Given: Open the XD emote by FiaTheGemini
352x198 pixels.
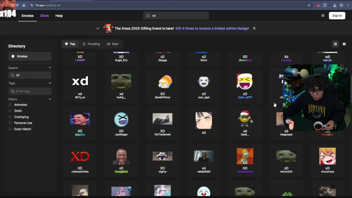Looking at the screenshot, I should [x=163, y=123].
